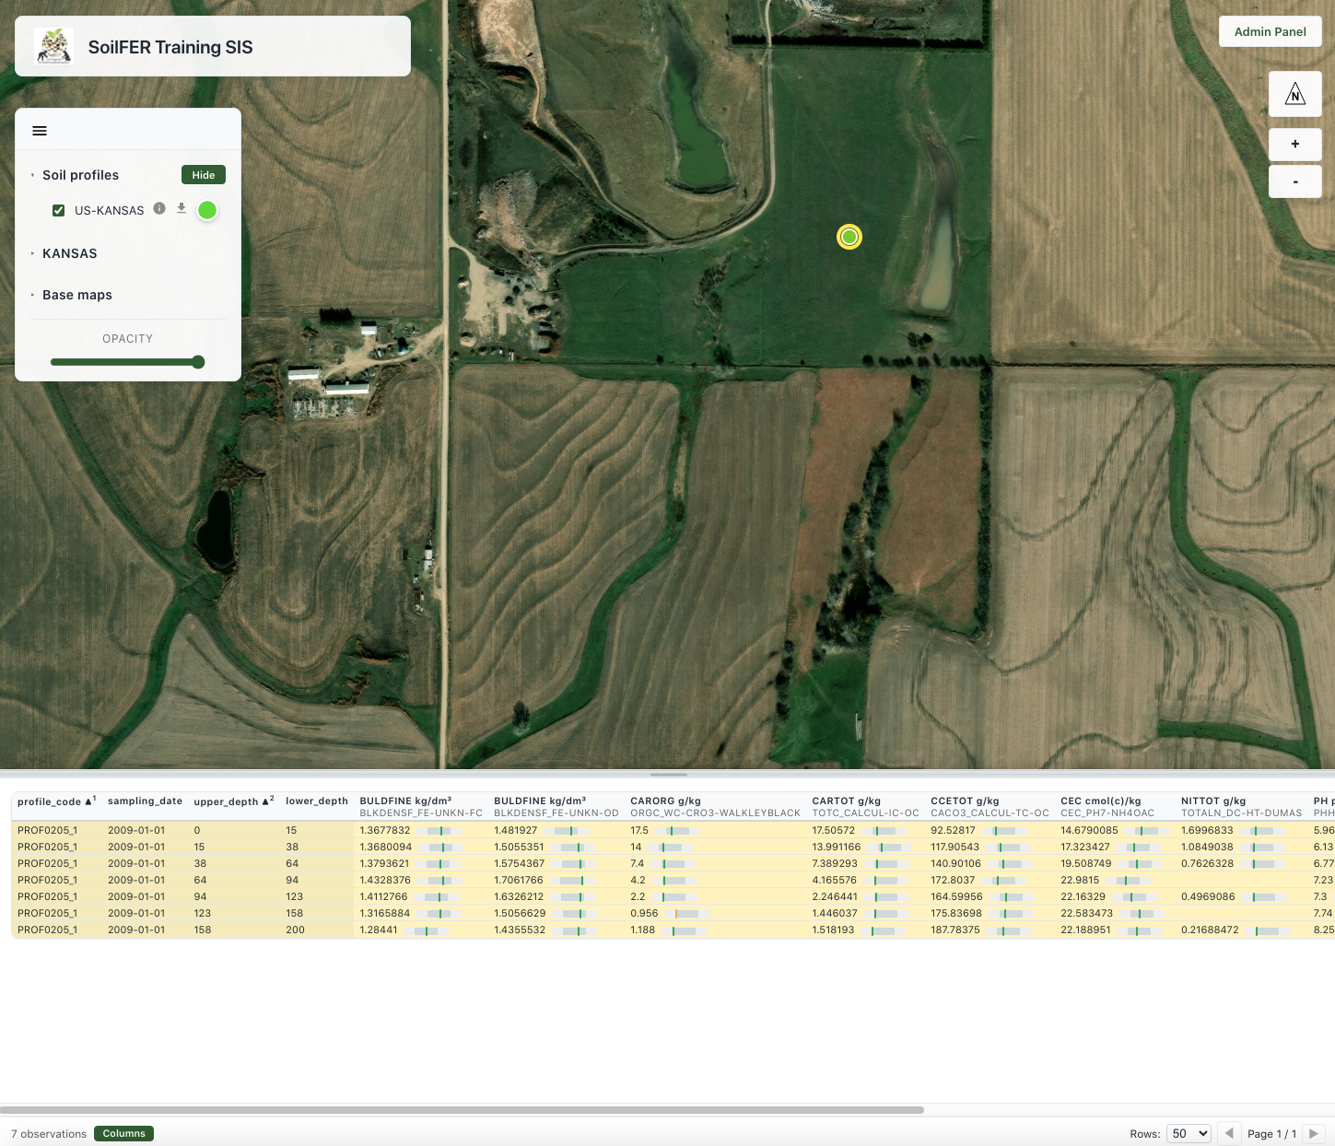
Task: Select CARORG value 17.5 cell
Action: click(x=716, y=830)
